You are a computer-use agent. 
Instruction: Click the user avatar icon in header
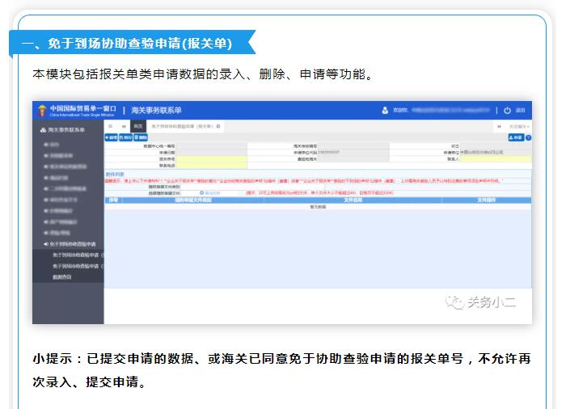385,110
